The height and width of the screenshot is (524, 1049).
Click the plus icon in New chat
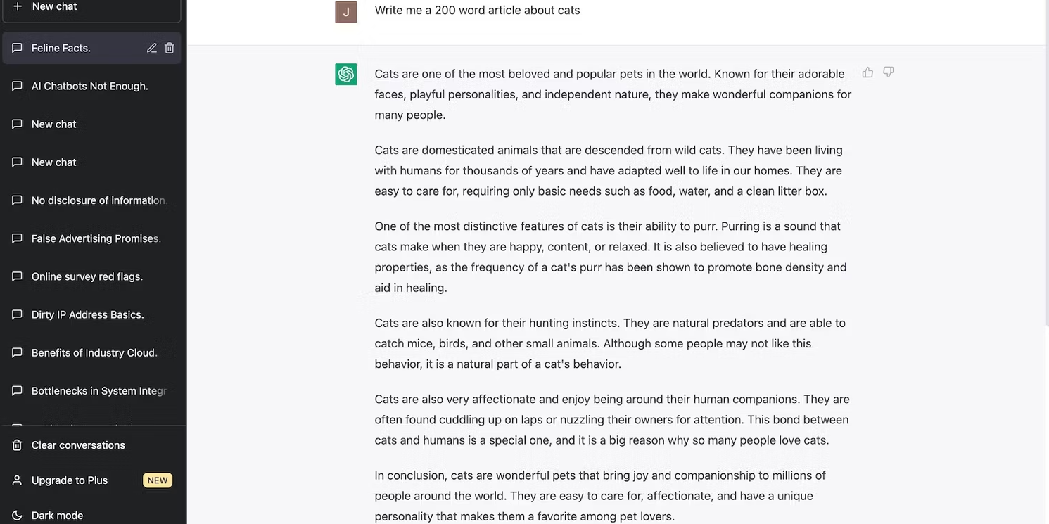(18, 6)
